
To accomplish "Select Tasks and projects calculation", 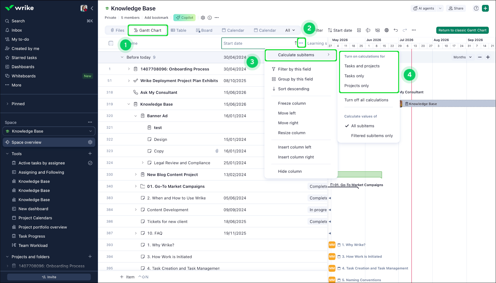I will pyautogui.click(x=362, y=66).
